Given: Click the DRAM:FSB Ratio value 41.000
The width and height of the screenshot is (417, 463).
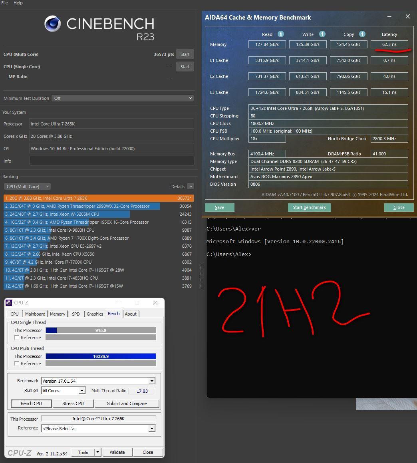Looking at the screenshot, I should coord(389,153).
